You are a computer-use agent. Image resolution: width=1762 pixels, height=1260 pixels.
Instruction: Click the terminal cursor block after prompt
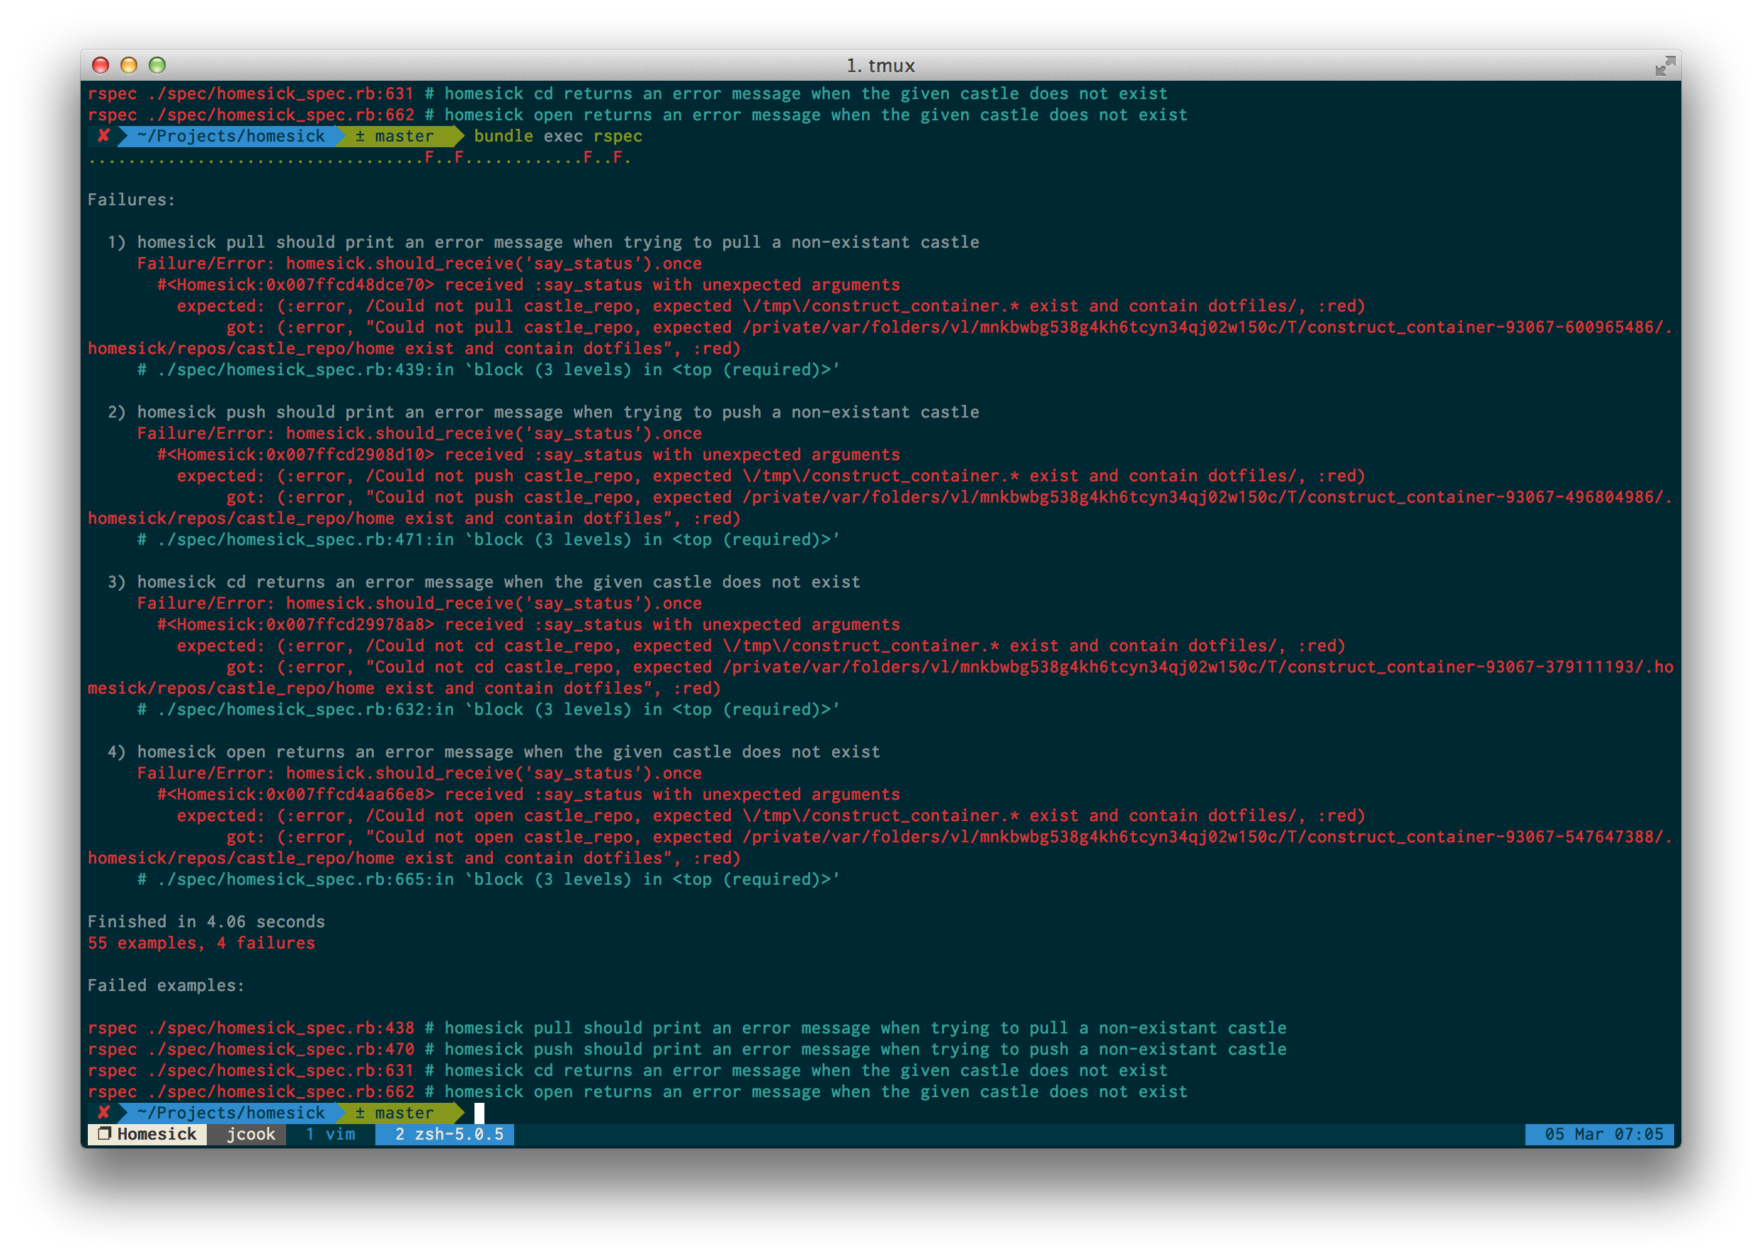point(479,1113)
